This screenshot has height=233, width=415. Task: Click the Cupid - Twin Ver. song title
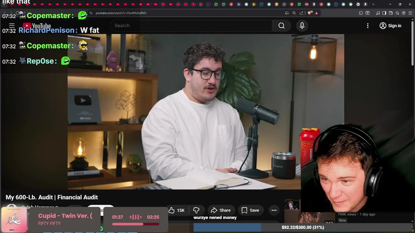pyautogui.click(x=65, y=216)
